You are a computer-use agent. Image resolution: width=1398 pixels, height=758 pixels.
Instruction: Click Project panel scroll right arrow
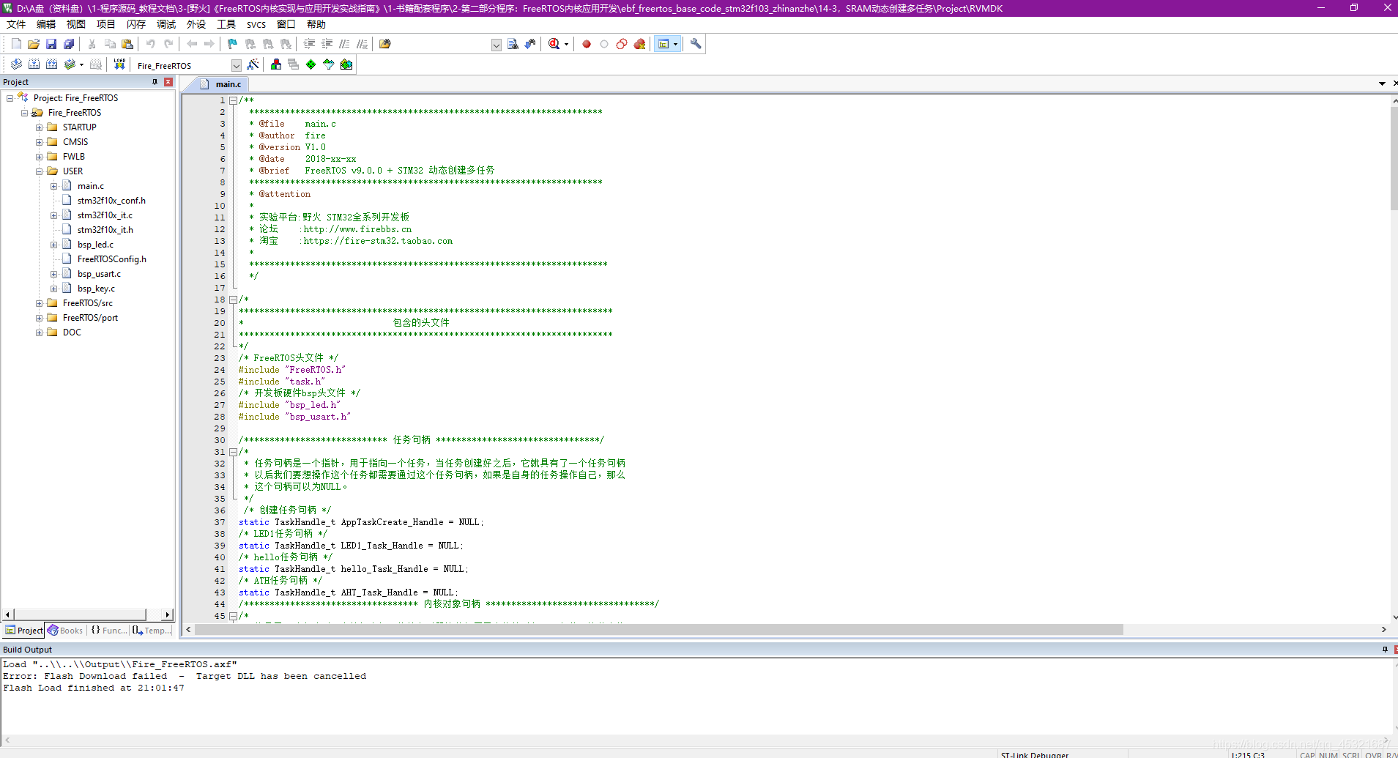pos(168,615)
